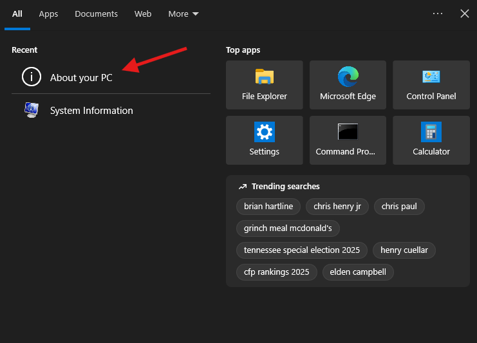Click the About your PC info icon
The width and height of the screenshot is (477, 343).
31,77
